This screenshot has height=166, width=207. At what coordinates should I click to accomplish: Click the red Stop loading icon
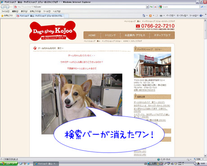click(x=155, y=7)
